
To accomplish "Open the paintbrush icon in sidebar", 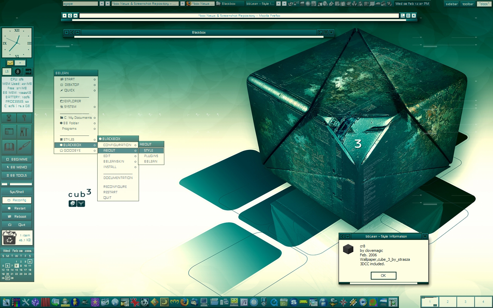I will coord(24,147).
